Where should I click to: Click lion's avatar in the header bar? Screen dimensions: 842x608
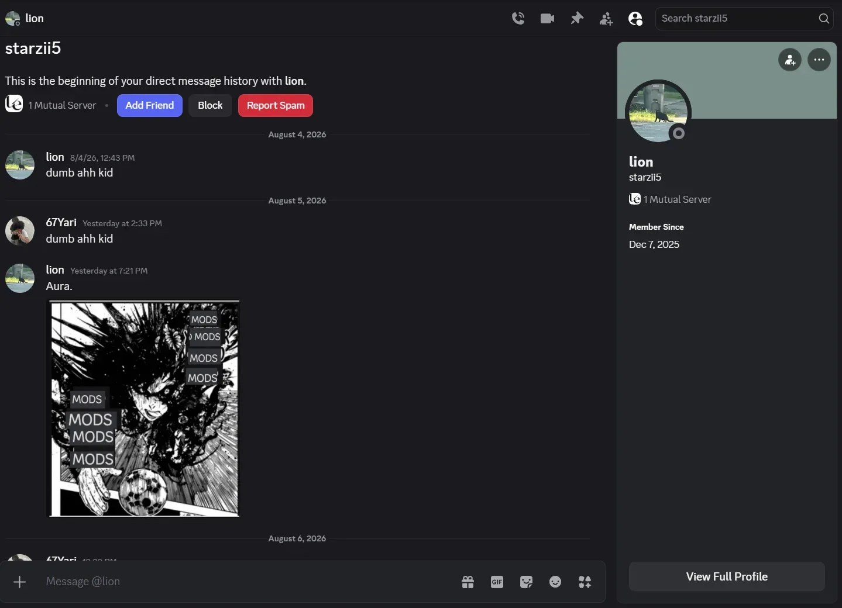12,19
